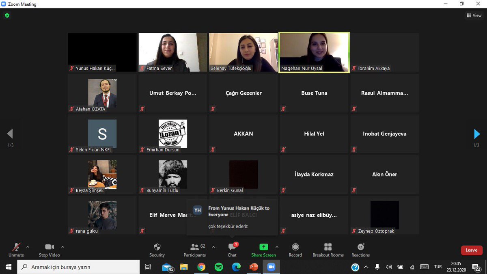Open File Explorer in the taskbar
The height and width of the screenshot is (274, 487).
tap(184, 267)
